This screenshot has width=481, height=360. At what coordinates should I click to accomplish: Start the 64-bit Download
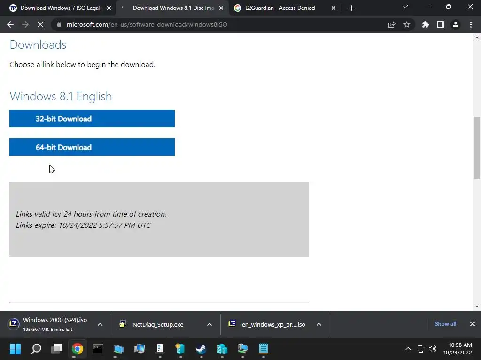pos(92,147)
